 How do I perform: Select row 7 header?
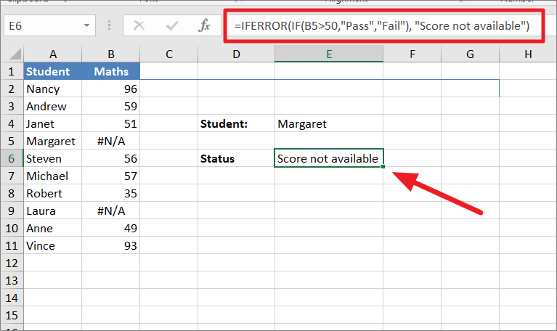point(12,176)
